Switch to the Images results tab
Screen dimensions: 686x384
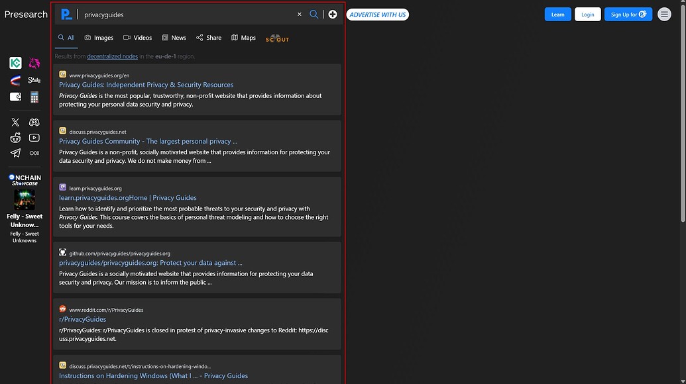[x=99, y=38]
